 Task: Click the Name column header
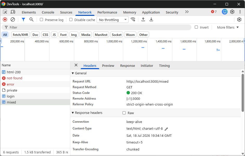(35, 65)
